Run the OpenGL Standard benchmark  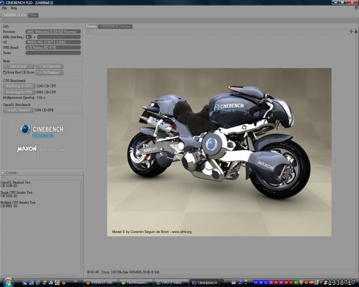click(x=18, y=110)
